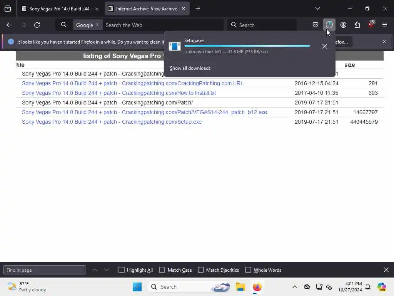Click the Find in page field
The width and height of the screenshot is (394, 296).
[45, 270]
